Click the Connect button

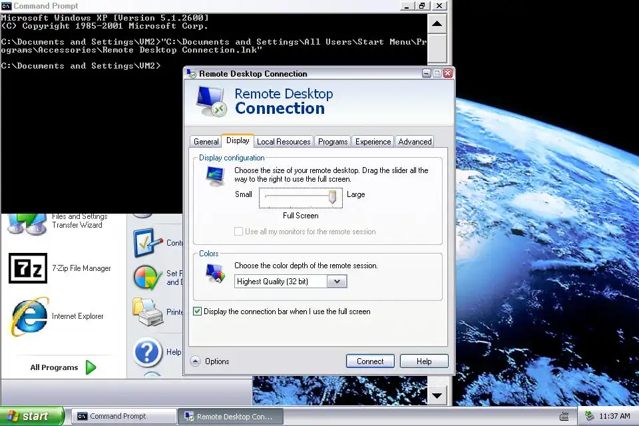coord(370,361)
